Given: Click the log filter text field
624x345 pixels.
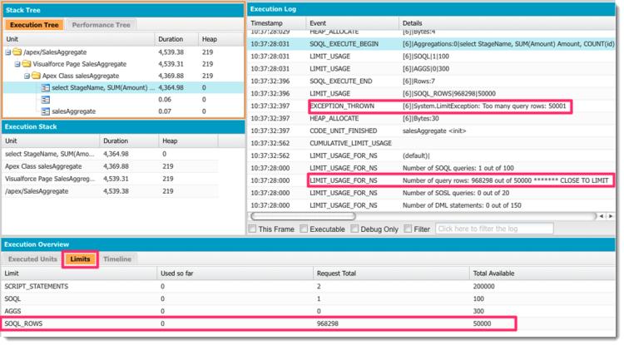Looking at the screenshot, I should coord(493,229).
